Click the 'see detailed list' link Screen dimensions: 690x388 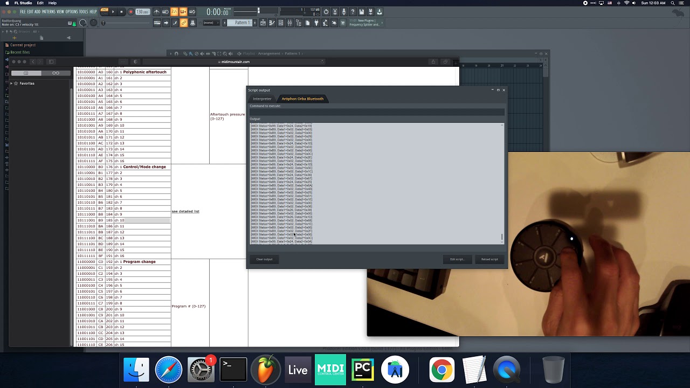[x=185, y=211]
